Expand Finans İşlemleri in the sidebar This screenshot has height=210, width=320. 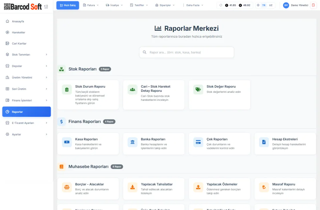27,100
